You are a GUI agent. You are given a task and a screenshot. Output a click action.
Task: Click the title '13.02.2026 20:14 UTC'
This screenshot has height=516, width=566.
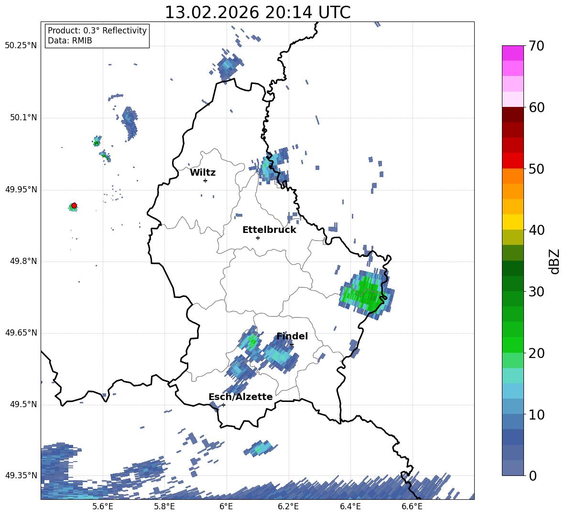257,13
